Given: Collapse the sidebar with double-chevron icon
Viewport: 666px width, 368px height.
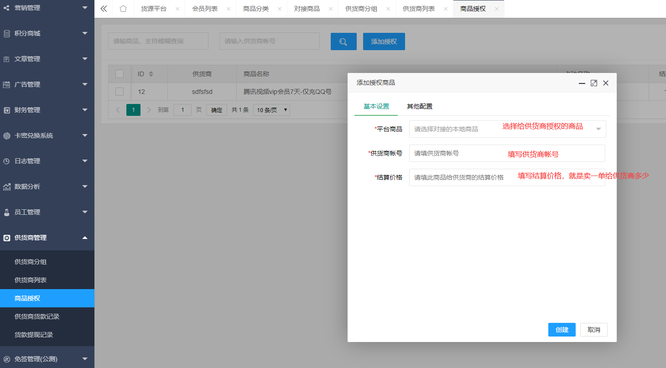Looking at the screenshot, I should pos(104,9).
